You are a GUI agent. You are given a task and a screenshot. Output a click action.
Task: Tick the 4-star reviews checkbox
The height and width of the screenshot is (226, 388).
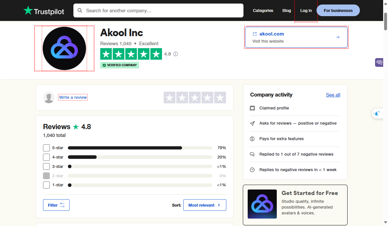47,157
